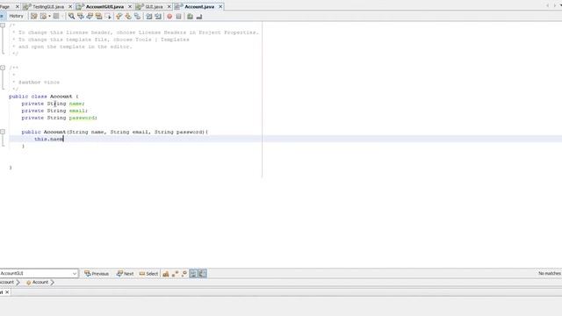Image resolution: width=562 pixels, height=316 pixels.
Task: Toggle Wrap Around in find bar
Action: 203,274
